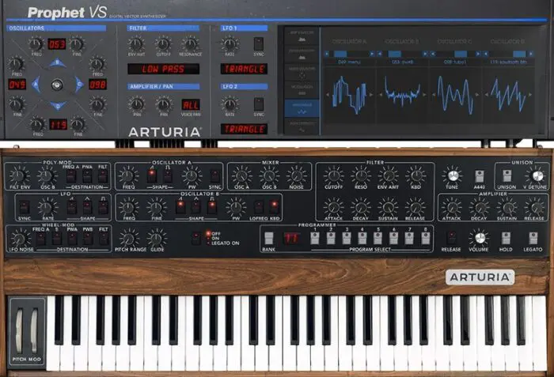Click joystick arrow B on vector pad
This screenshot has height=377, width=554.
[57, 63]
